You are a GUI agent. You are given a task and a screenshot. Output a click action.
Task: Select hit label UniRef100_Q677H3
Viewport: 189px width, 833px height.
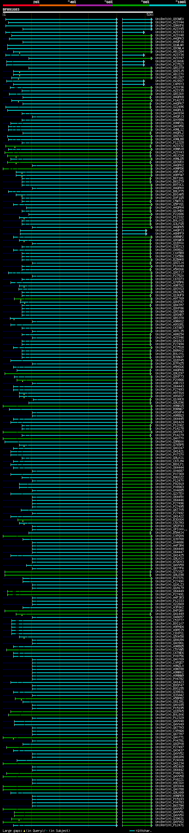coord(170,727)
